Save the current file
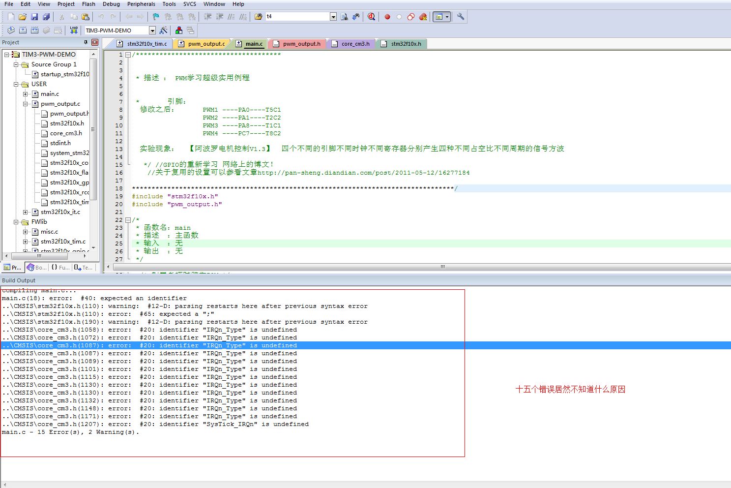The height and width of the screenshot is (488, 731). (34, 17)
